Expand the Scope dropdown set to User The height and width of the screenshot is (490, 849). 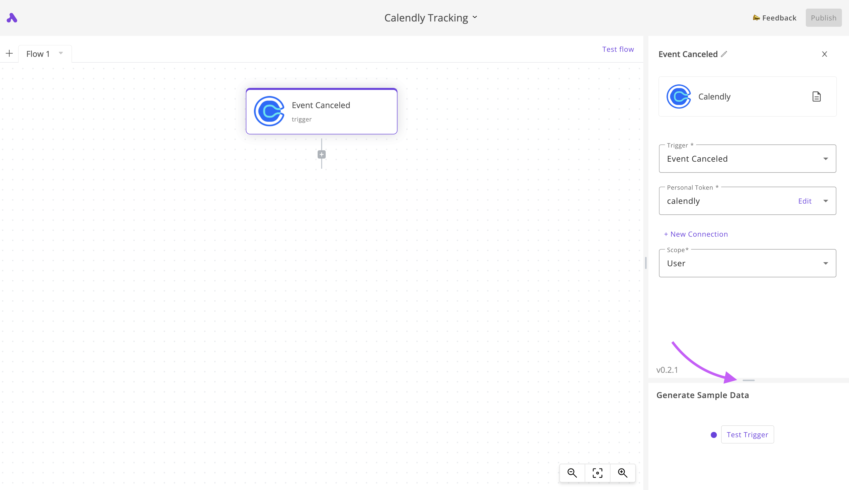pos(826,263)
